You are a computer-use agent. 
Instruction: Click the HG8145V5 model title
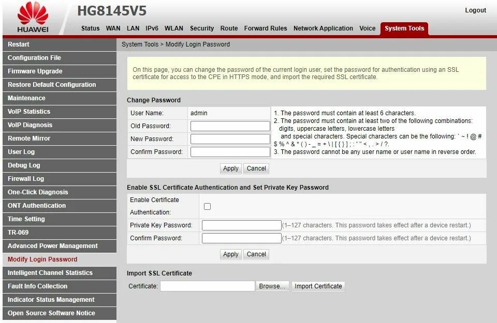pos(112,11)
